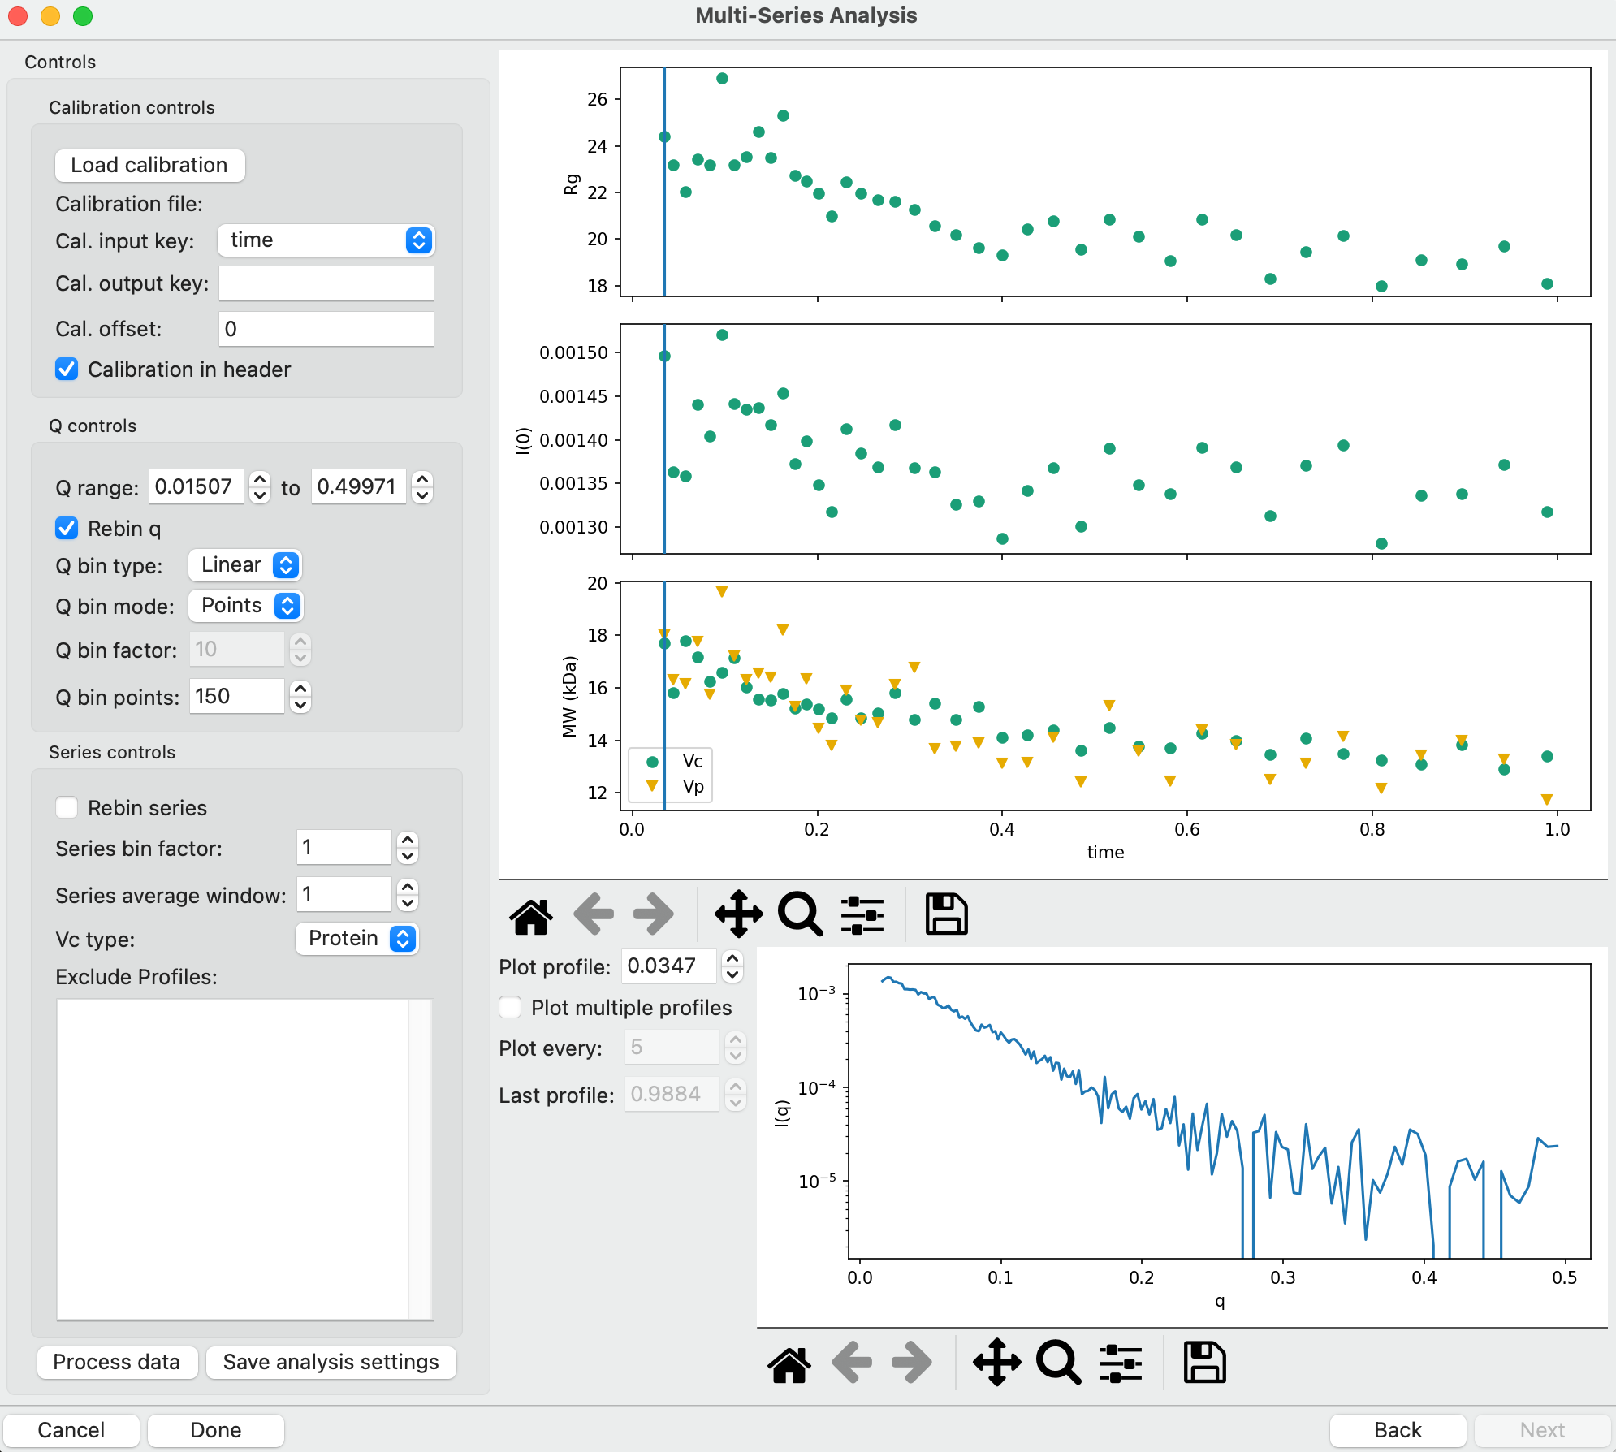Click Back arrow in series plot toolbar
Viewport: 1616px width, 1452px height.
click(594, 914)
